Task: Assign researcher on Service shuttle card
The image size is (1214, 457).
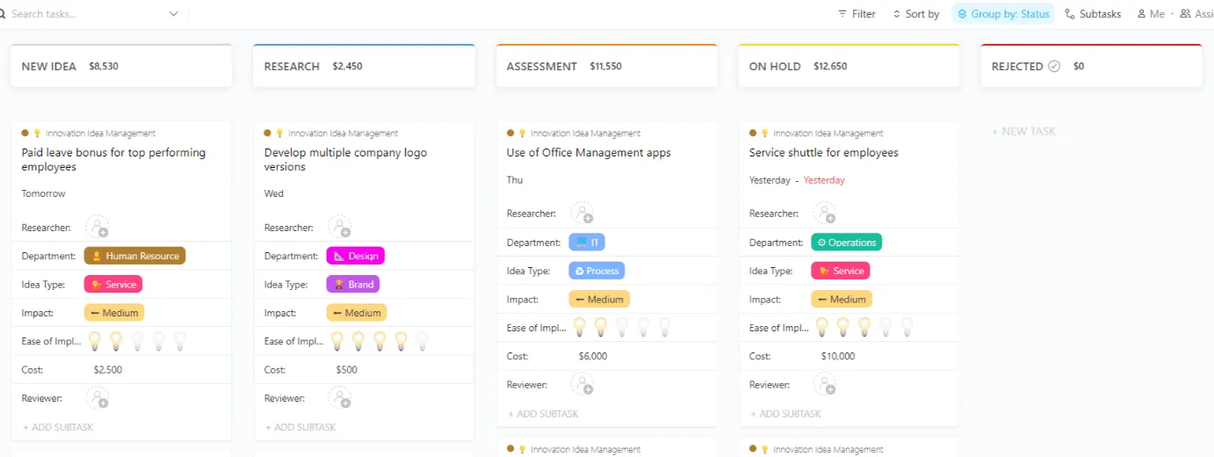Action: [x=825, y=213]
